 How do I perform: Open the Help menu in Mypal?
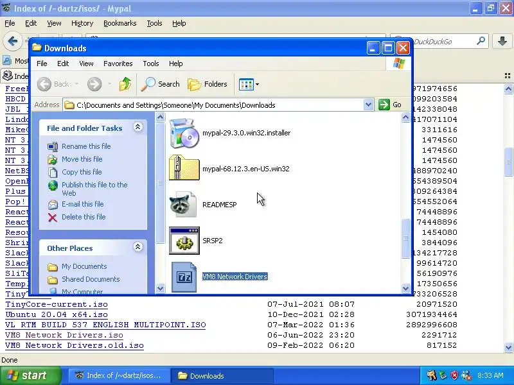coord(179,23)
